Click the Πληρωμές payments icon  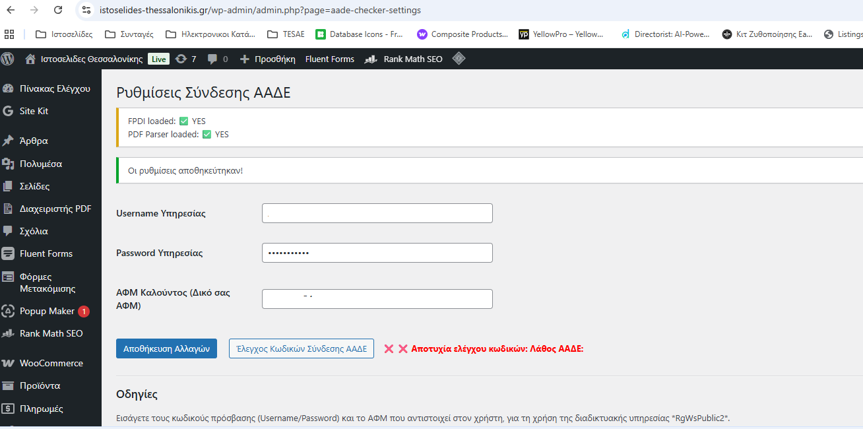coord(8,409)
